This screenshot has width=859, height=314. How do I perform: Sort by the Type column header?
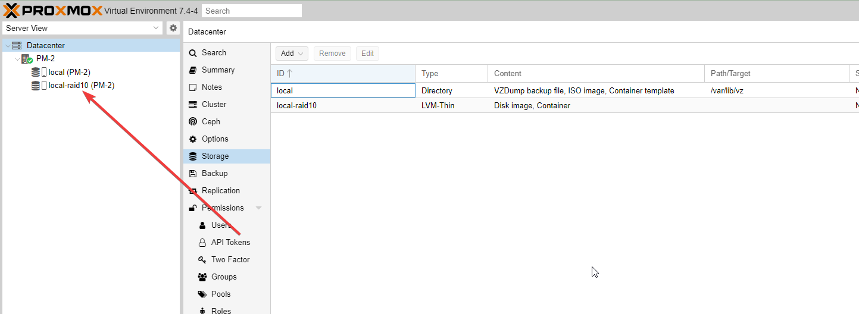451,73
